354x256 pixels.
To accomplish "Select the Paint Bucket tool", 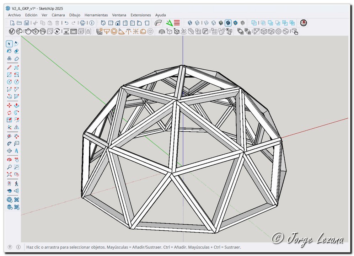I will (9, 51).
